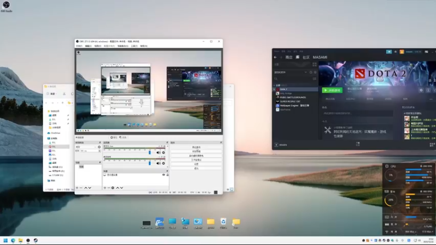Open advanced filter icon beside Steam search
Screen dimensions: 436x245
314,79
